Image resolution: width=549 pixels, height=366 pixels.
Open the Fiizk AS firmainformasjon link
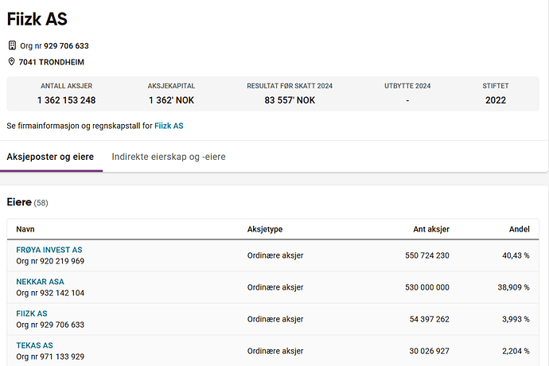click(169, 126)
